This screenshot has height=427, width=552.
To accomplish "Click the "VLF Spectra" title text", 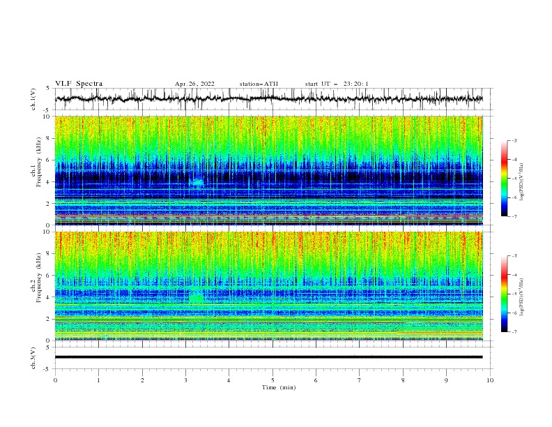I will [79, 84].
